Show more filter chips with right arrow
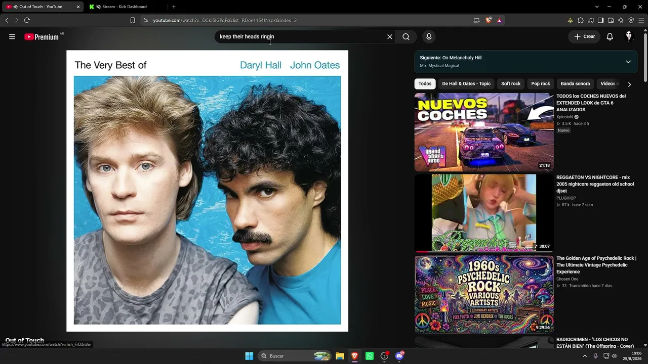The width and height of the screenshot is (648, 364). (629, 84)
